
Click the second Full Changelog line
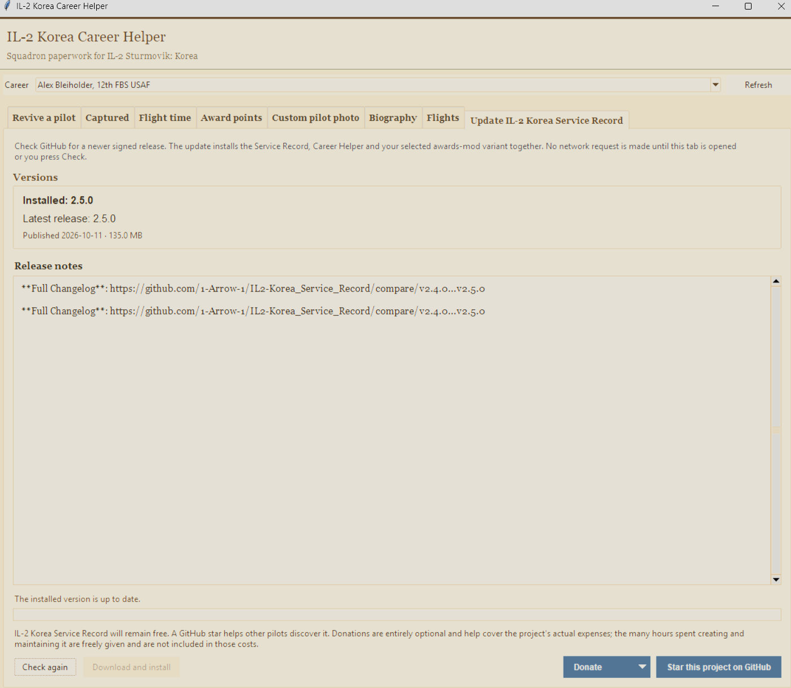click(x=253, y=311)
